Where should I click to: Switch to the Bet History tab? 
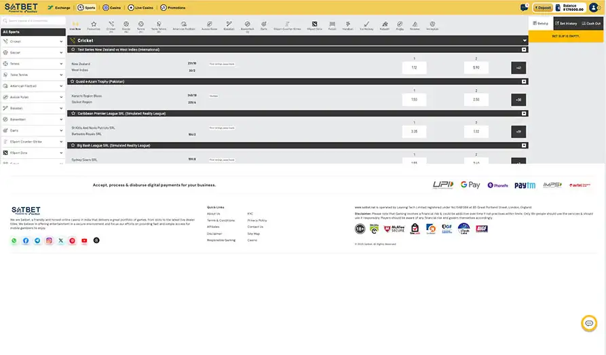pyautogui.click(x=566, y=23)
